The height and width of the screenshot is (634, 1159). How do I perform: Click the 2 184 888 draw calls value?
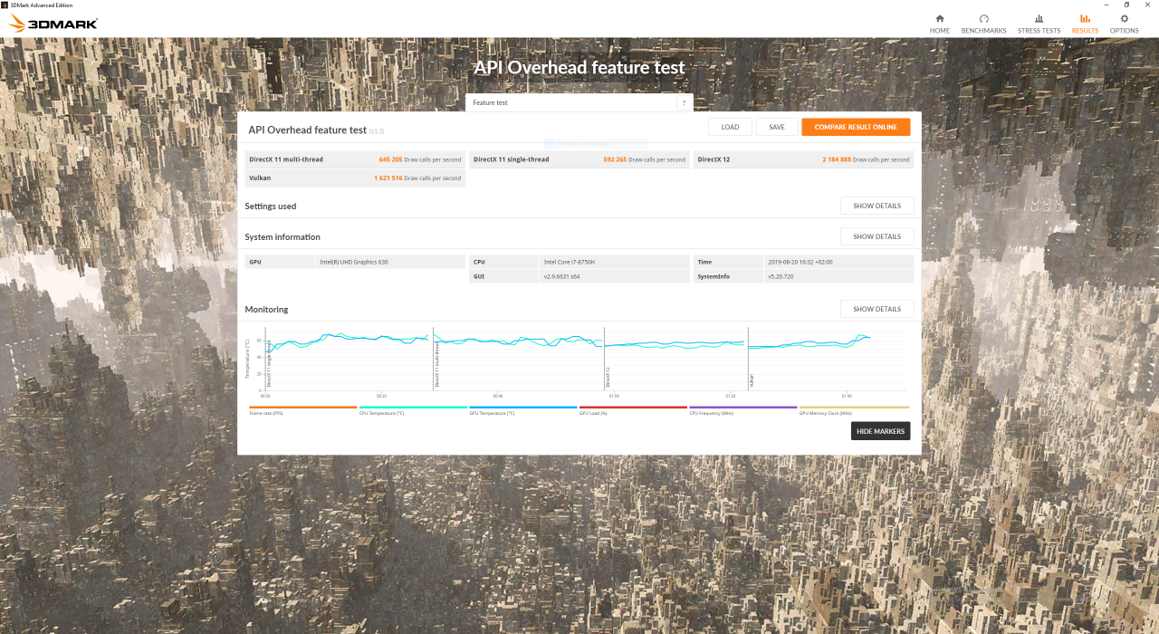(x=837, y=159)
